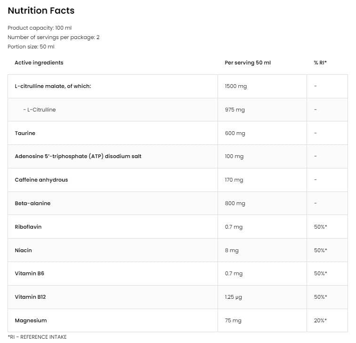This screenshot has width=356, height=343.
Task: Click the Beta-alanine ingredient name
Action: (x=32, y=203)
